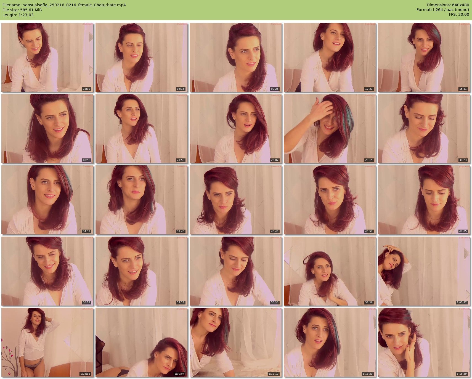Open the thumbnail timestamped 03:08
472x379 pixels.
click(x=47, y=57)
